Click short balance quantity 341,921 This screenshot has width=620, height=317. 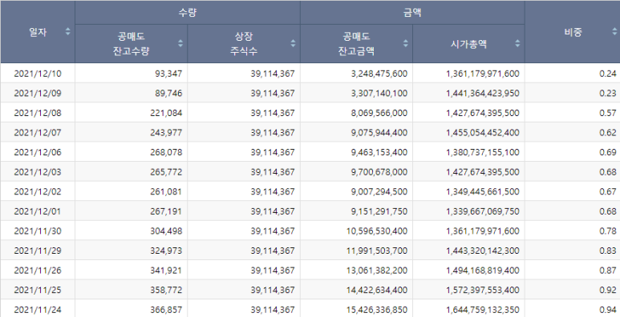(x=166, y=271)
